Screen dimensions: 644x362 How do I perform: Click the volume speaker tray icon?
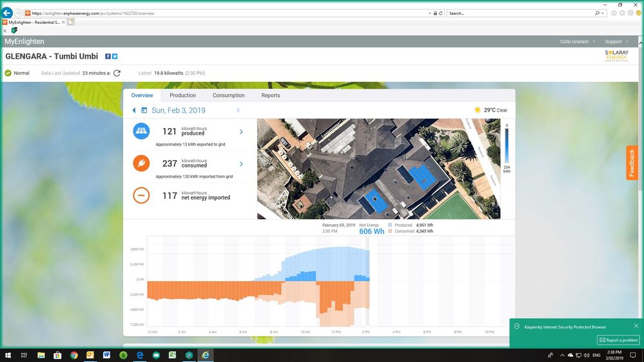tap(587, 355)
